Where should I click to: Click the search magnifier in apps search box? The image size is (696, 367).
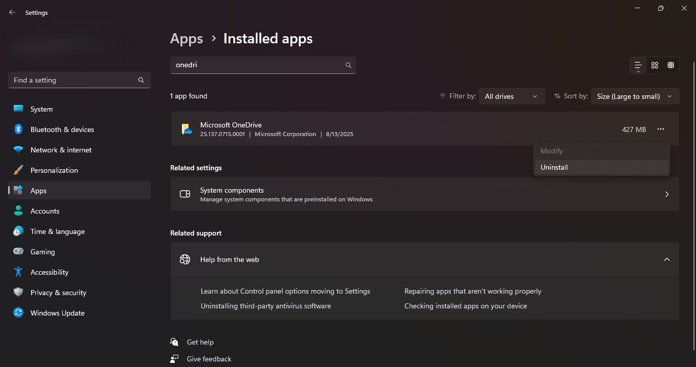tap(349, 65)
